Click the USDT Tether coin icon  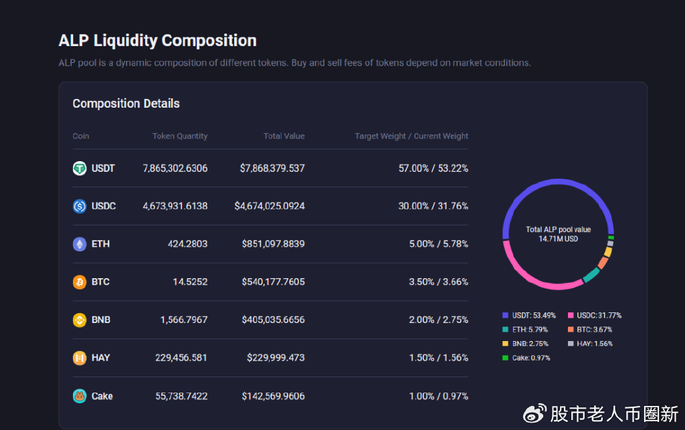pyautogui.click(x=80, y=168)
